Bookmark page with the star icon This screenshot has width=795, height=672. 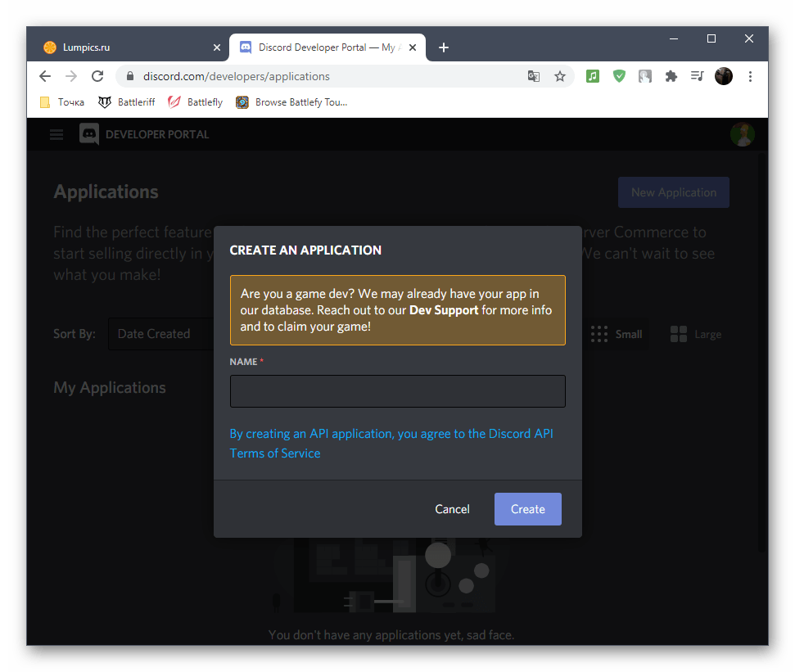[x=560, y=76]
